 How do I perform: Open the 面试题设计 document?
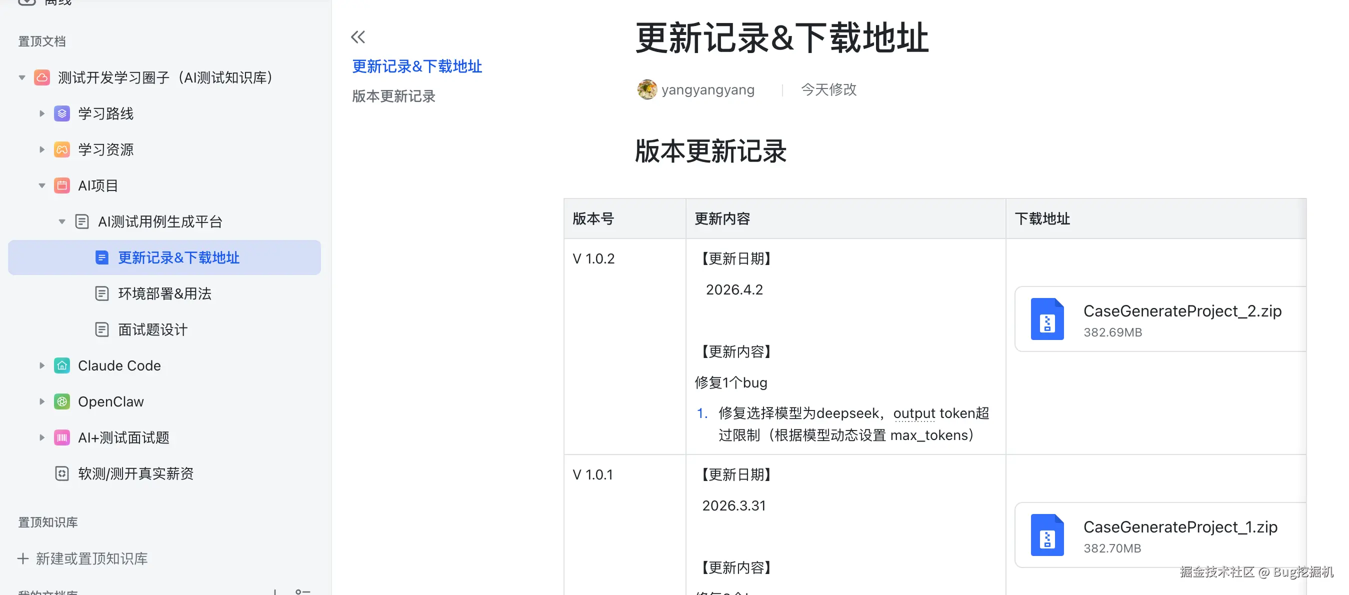tap(152, 329)
